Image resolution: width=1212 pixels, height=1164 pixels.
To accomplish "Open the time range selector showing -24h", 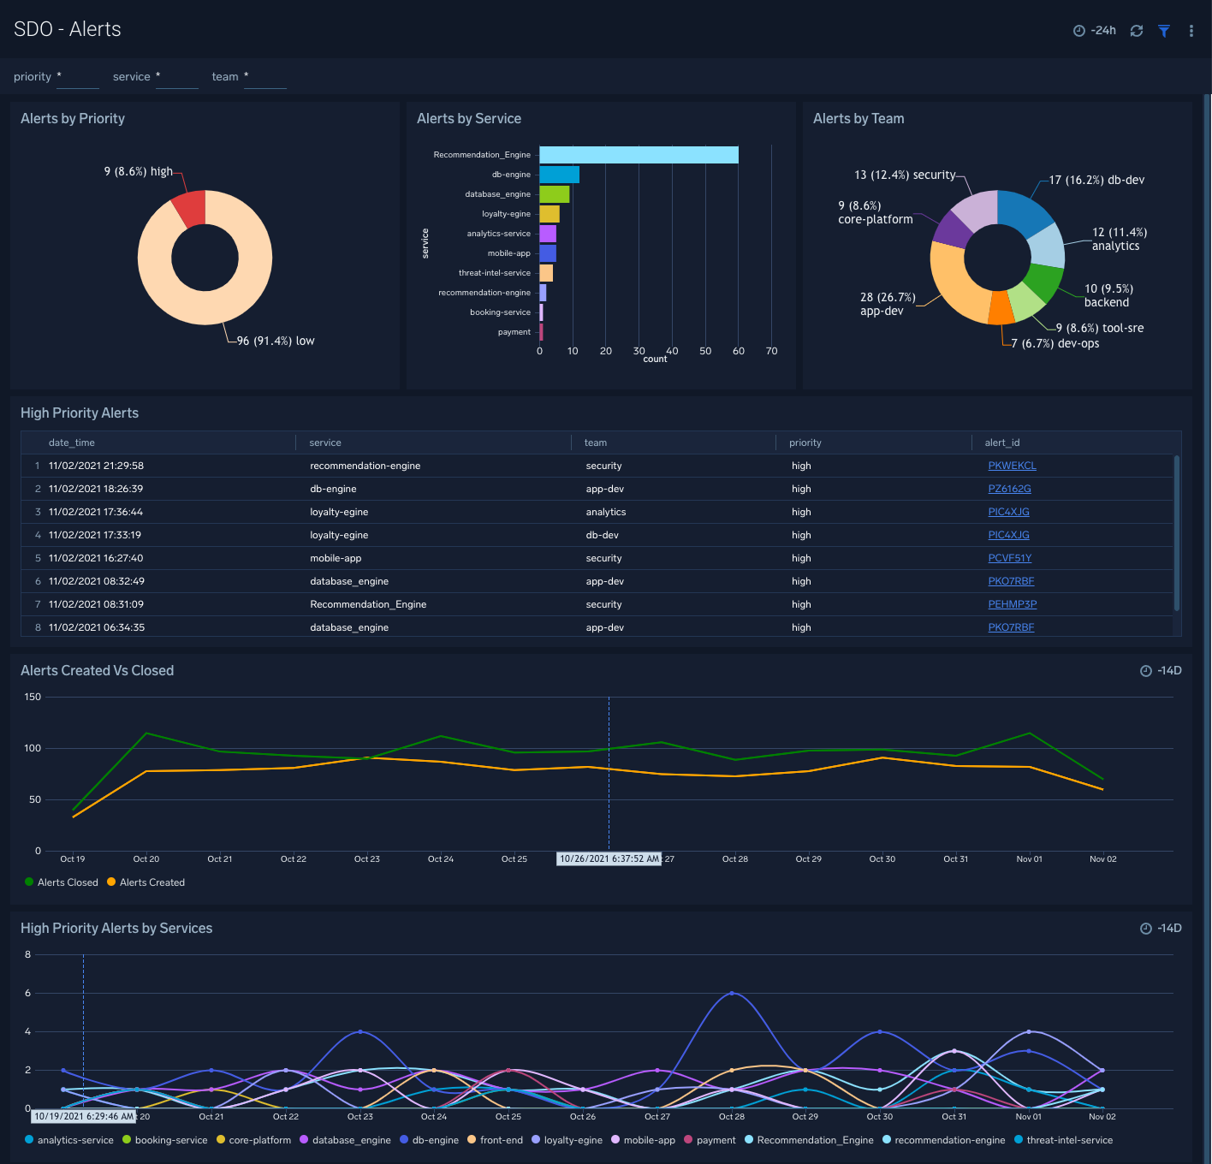I will click(1094, 30).
